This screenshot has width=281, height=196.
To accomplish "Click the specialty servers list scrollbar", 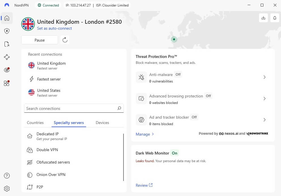I will coord(124,157).
